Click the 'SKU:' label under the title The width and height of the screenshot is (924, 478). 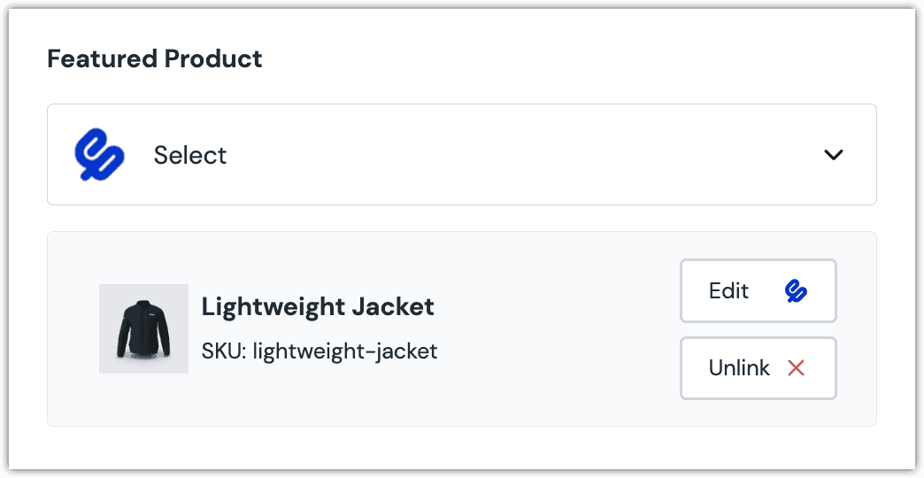(223, 351)
